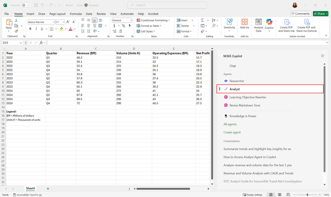The width and height of the screenshot is (331, 197).
Task: Click Create PDF and Share link
Action: [286, 25]
